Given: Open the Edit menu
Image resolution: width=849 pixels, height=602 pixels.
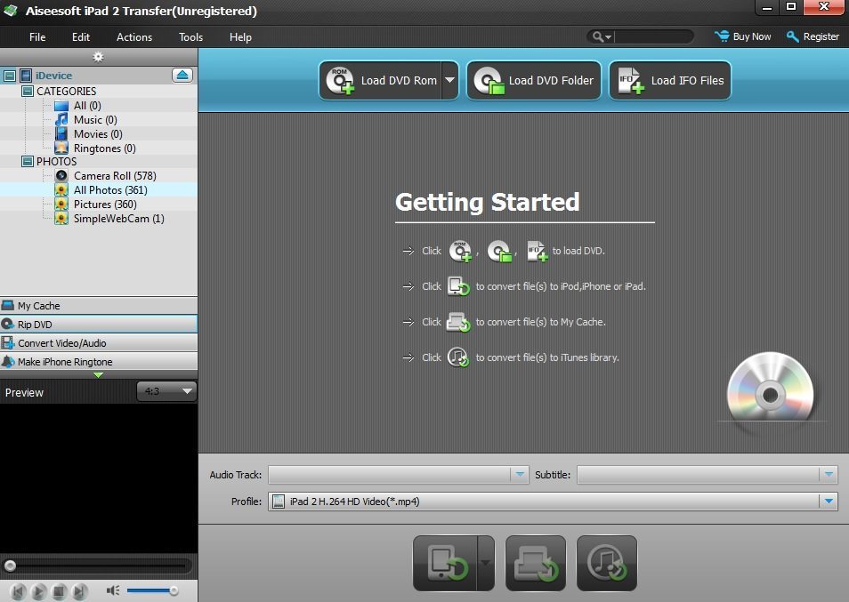Looking at the screenshot, I should point(81,36).
